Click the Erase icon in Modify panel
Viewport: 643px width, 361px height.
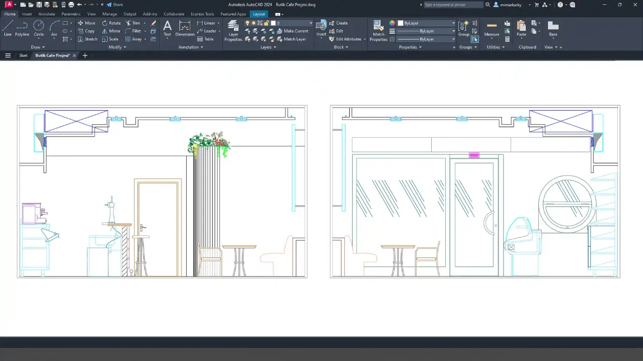tap(153, 23)
